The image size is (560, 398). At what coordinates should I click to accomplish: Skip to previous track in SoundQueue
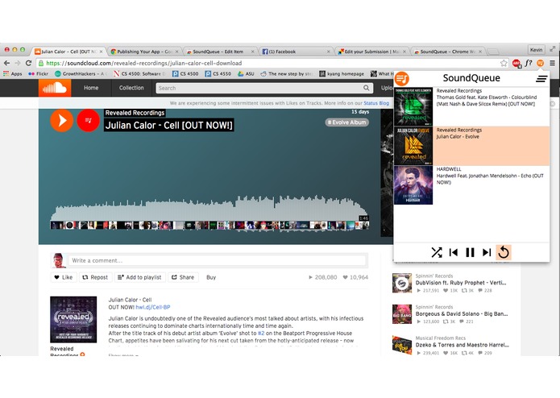pos(453,252)
